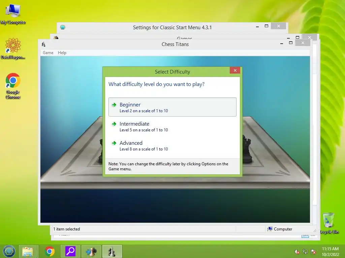Select the Recycle Bin desktop icon
345x258 pixels.
pos(329,223)
